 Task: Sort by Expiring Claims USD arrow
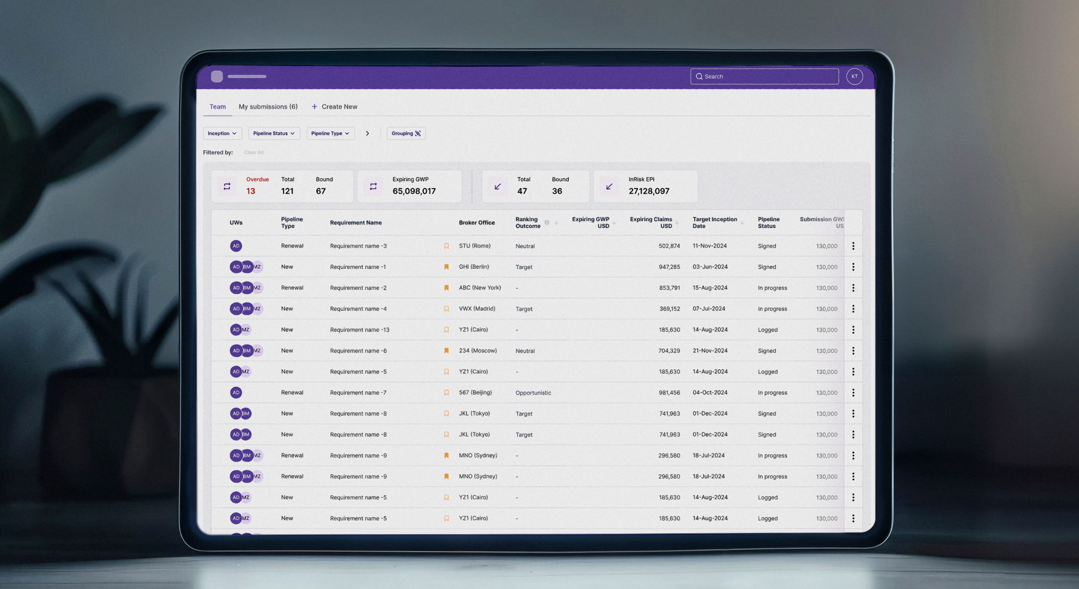click(x=677, y=223)
